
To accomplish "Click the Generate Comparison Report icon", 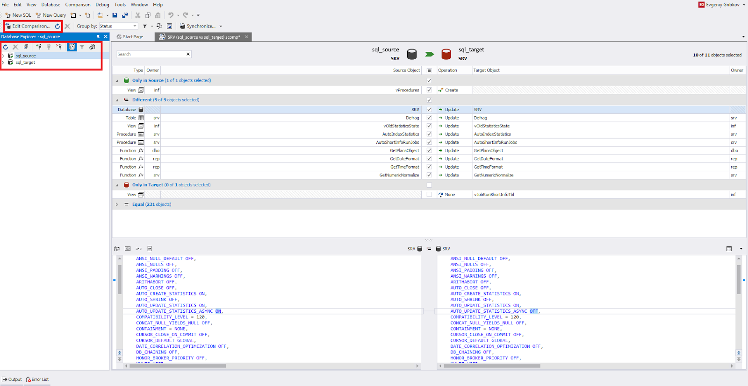I will click(x=169, y=26).
